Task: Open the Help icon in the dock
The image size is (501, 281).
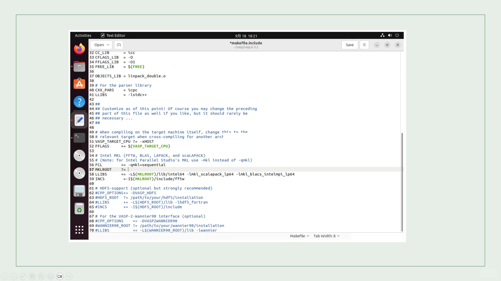Action: click(79, 102)
